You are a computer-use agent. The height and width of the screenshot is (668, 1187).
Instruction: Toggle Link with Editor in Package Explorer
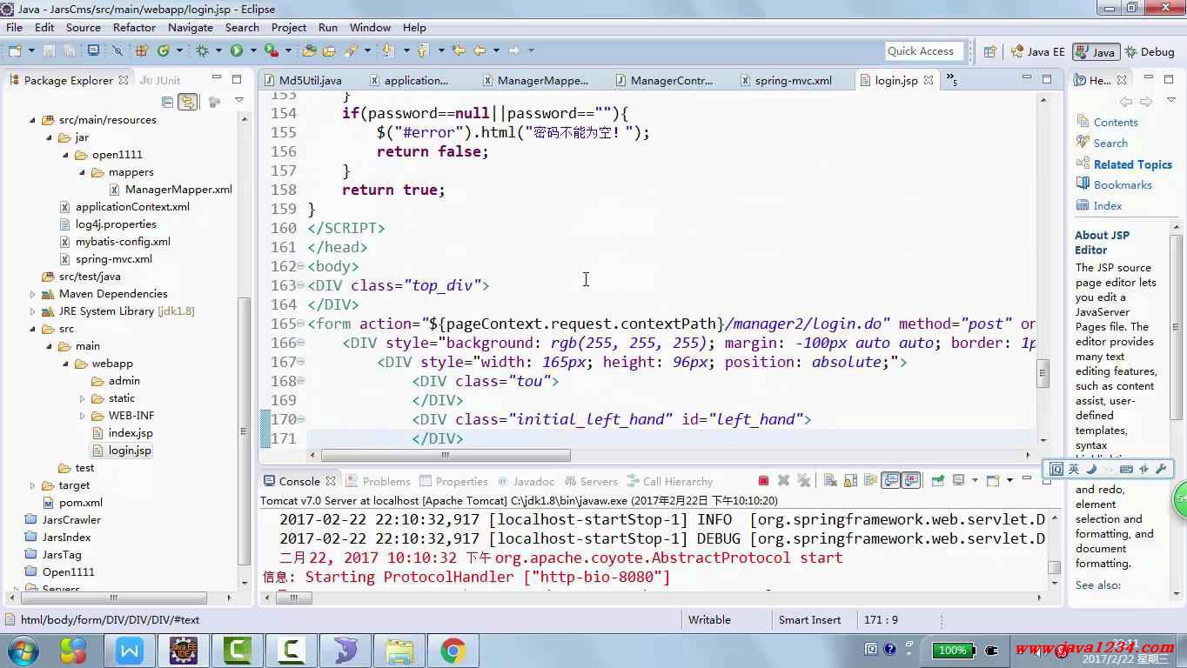188,102
